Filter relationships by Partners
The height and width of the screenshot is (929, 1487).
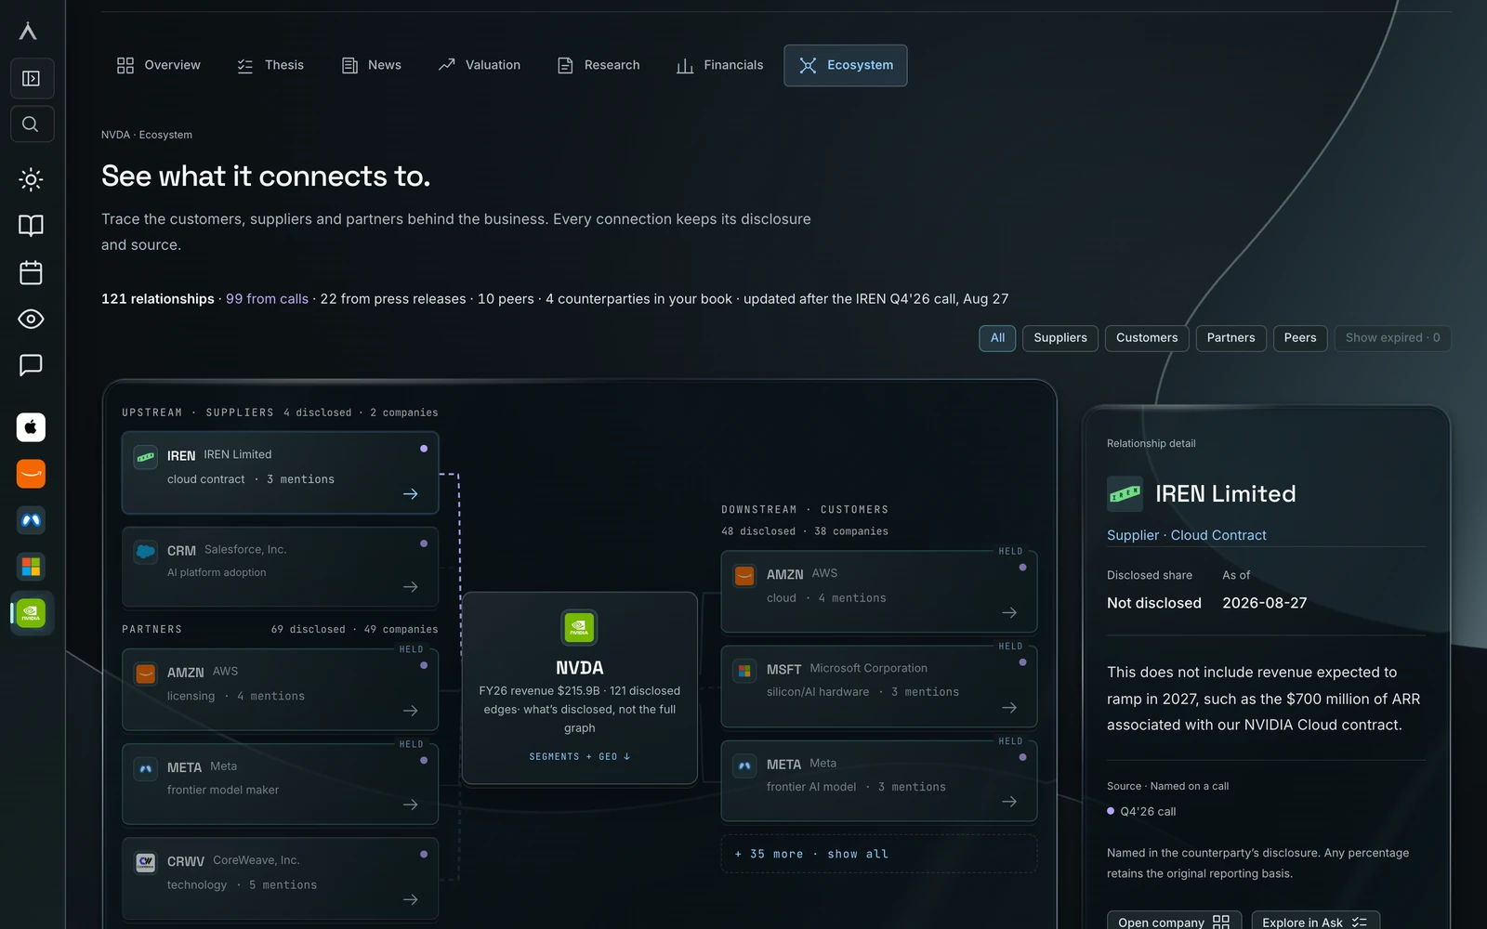tap(1230, 338)
